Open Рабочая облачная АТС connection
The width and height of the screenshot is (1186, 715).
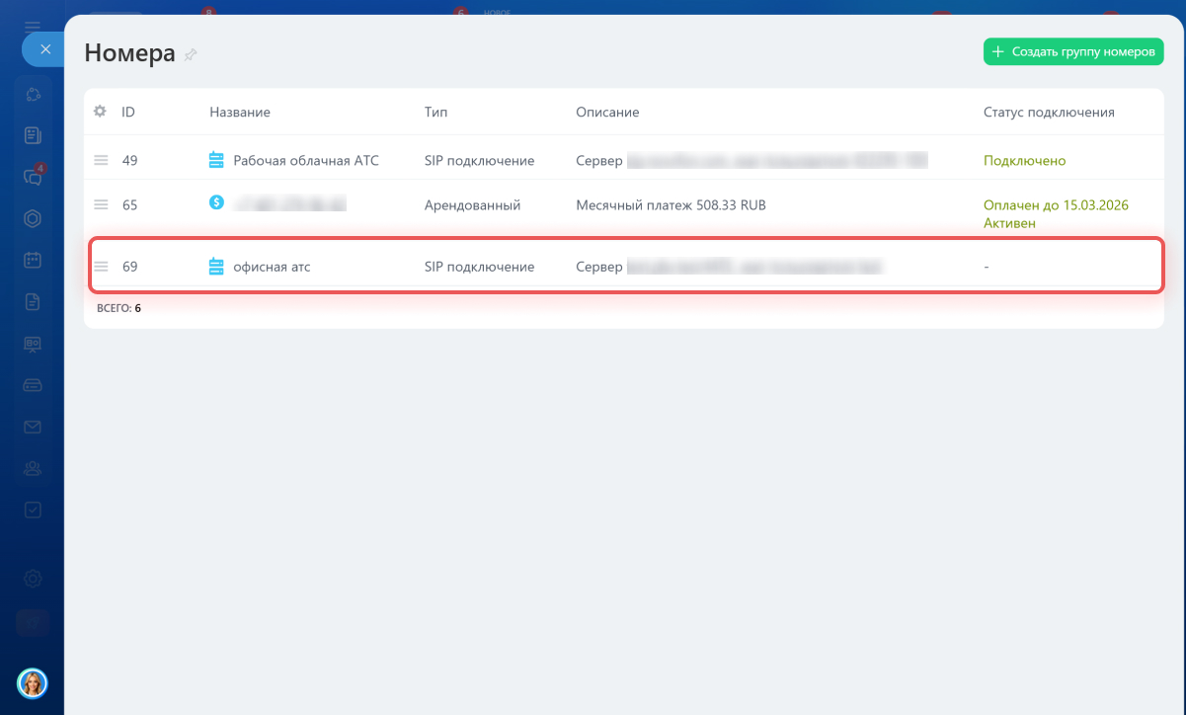[x=305, y=160]
